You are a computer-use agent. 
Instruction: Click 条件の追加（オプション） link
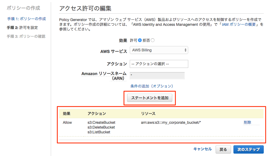152,86
